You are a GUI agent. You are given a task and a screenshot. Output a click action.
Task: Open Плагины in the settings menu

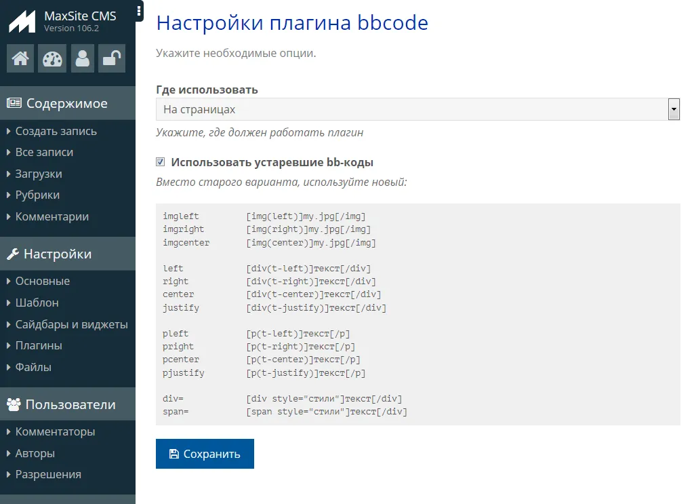click(x=39, y=345)
